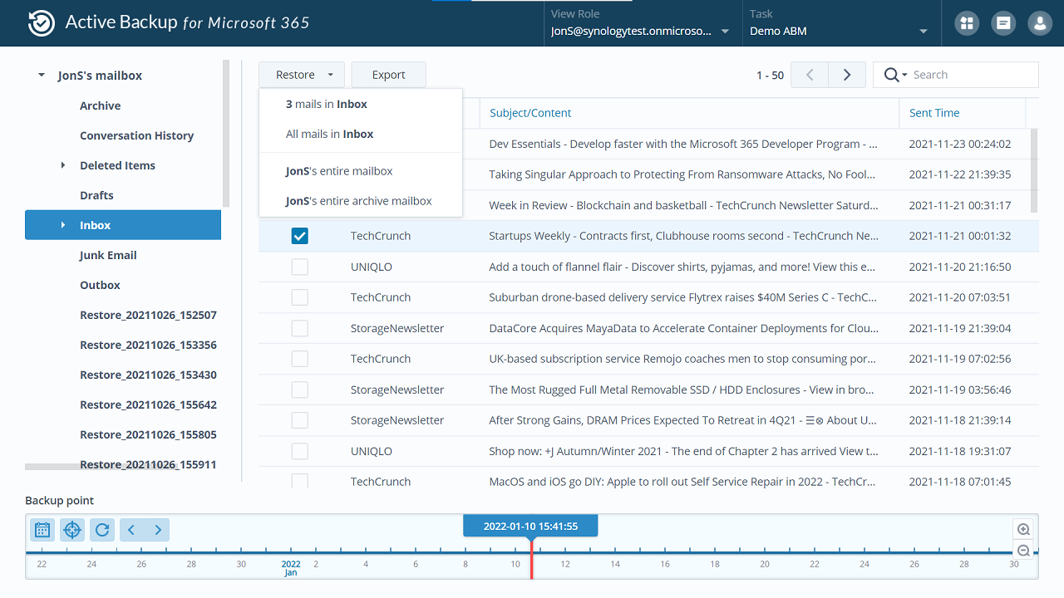
Task: Open the View Role account dropdown
Action: coord(641,31)
